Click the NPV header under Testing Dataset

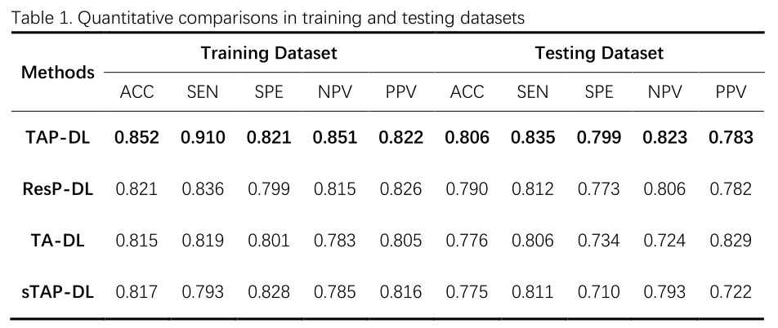pyautogui.click(x=665, y=92)
